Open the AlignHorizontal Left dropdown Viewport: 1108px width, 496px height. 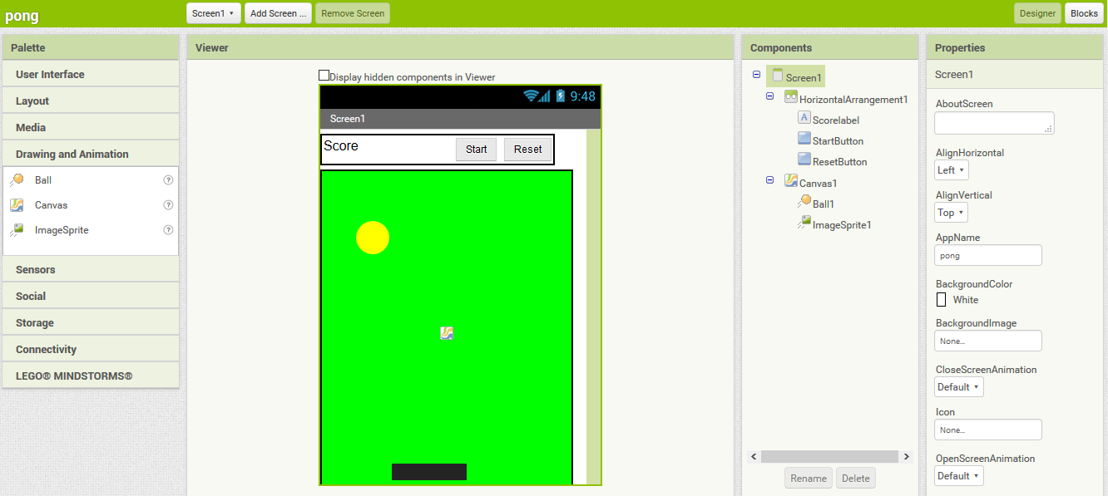tap(952, 169)
